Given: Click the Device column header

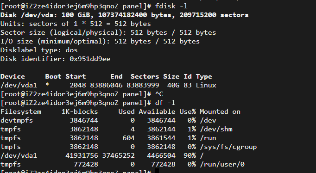Looking at the screenshot, I should 13,76.
